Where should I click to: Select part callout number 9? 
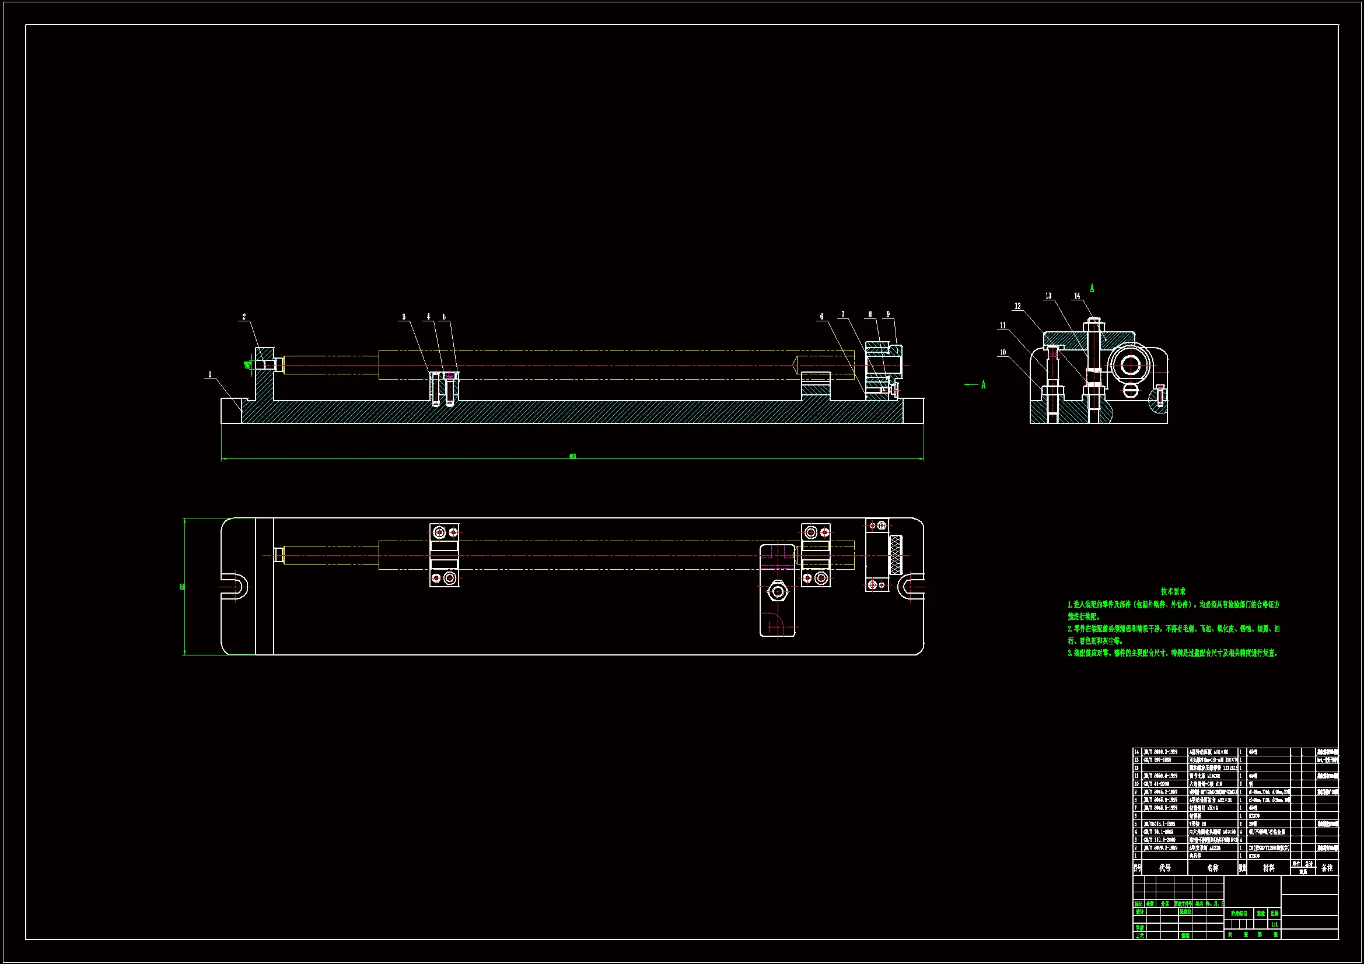[x=888, y=314]
